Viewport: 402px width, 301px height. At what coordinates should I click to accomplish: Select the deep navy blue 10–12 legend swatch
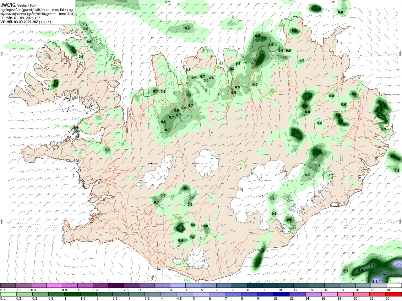(281, 294)
